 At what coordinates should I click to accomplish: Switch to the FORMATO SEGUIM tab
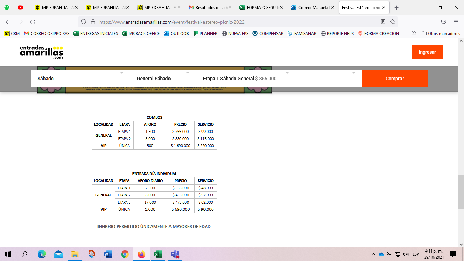[261, 7]
